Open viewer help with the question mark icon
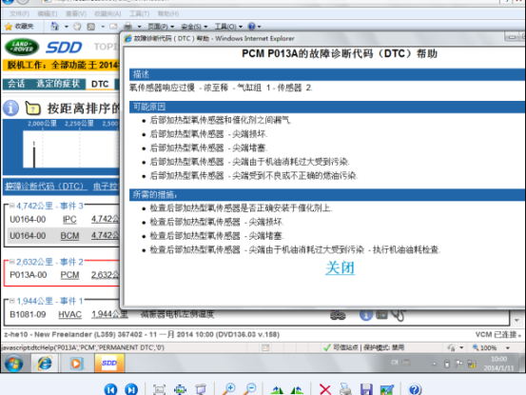 415,389
